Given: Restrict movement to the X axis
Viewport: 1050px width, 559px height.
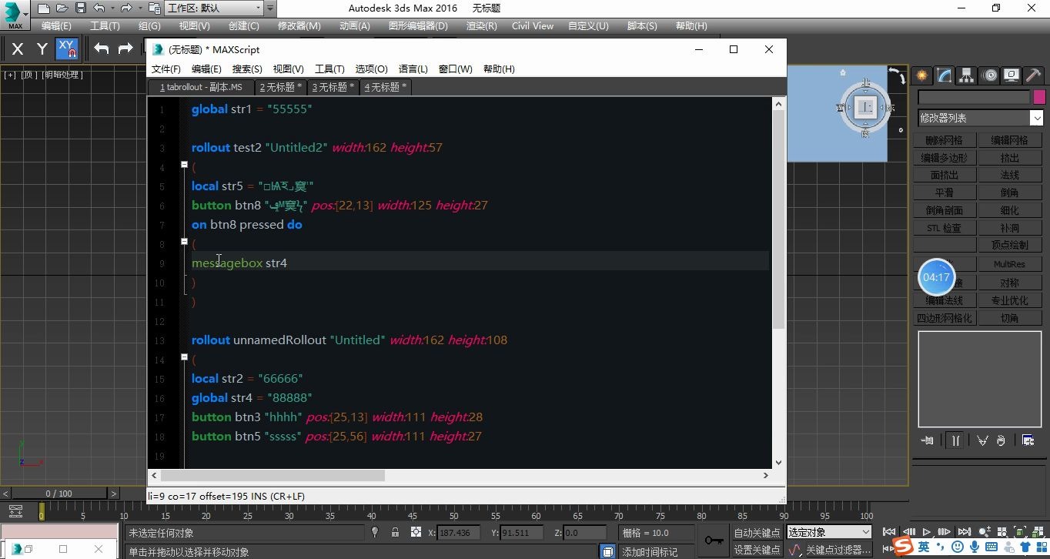Looking at the screenshot, I should click(18, 49).
